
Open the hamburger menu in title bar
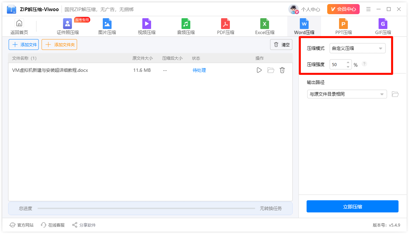click(368, 9)
